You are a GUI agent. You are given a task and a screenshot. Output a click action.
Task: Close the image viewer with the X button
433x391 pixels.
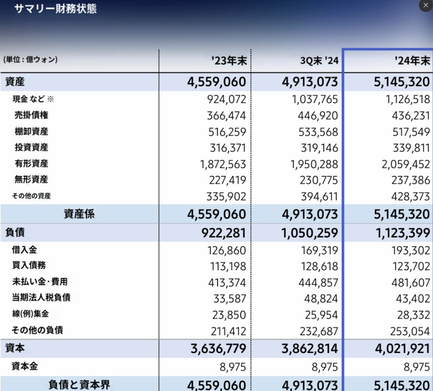(x=426, y=5)
